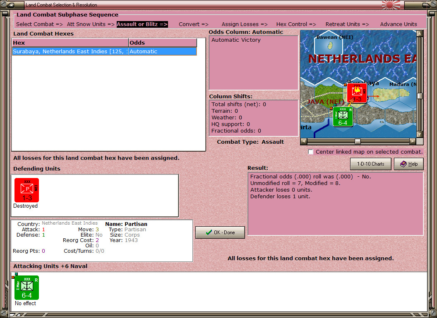Click the Japanese rising sun flag icon
This screenshot has width=437, height=318.
point(391,5)
